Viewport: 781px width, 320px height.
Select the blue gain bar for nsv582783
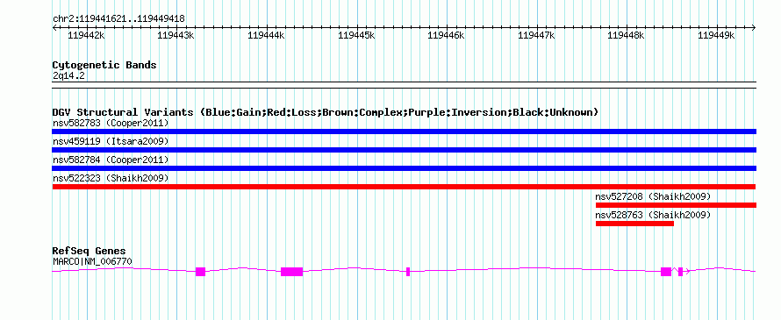point(404,132)
